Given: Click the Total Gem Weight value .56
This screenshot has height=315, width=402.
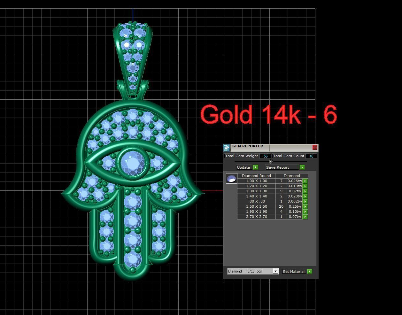Looking at the screenshot, I should (x=265, y=156).
